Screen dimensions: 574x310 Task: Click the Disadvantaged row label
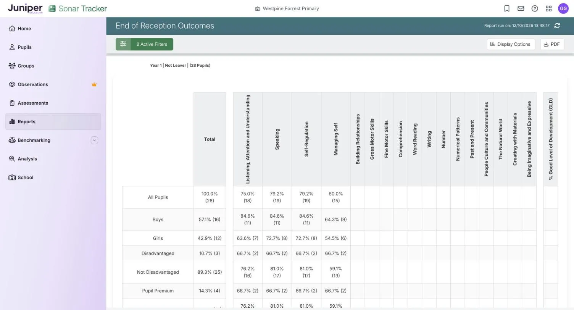pos(158,253)
